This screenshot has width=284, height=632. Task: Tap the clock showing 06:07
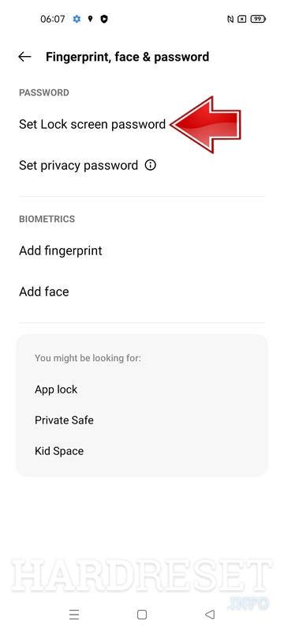[52, 19]
